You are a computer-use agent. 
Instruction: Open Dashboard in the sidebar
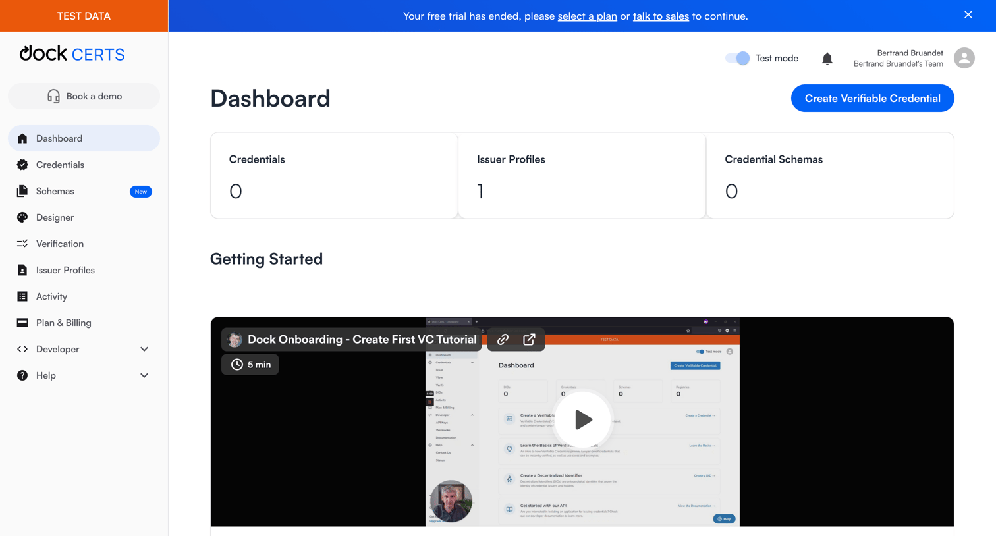[x=84, y=138]
